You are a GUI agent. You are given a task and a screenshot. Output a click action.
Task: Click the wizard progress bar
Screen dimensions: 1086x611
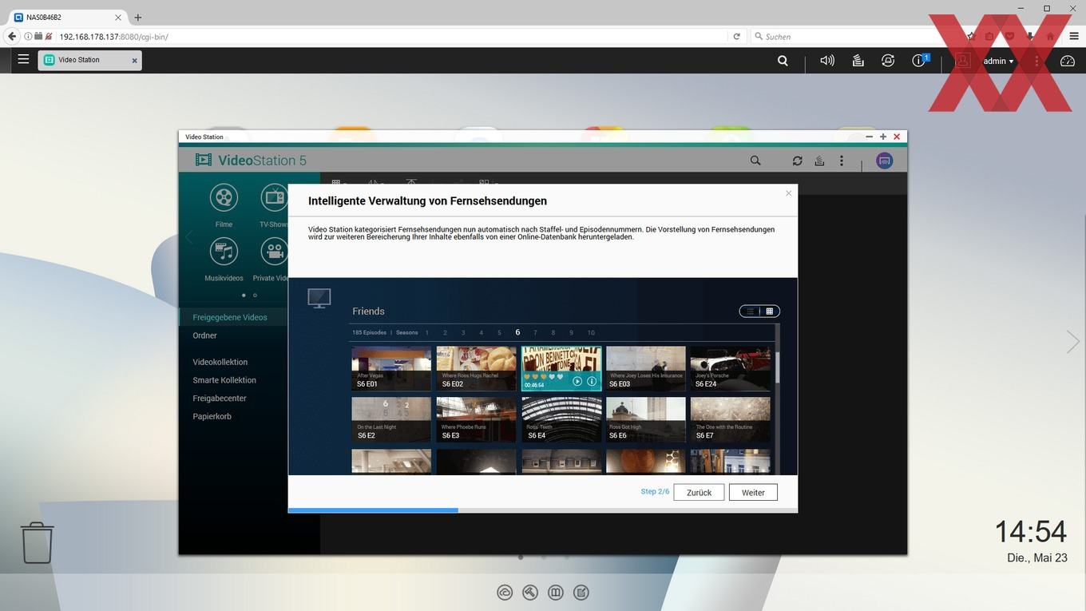pos(543,510)
